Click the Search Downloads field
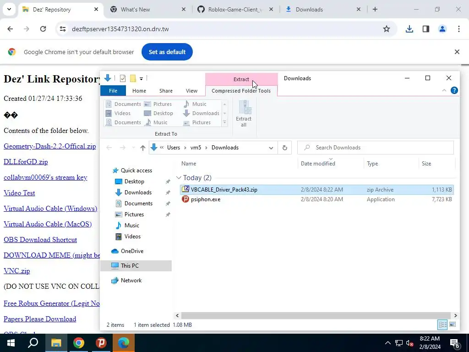 [x=376, y=148]
